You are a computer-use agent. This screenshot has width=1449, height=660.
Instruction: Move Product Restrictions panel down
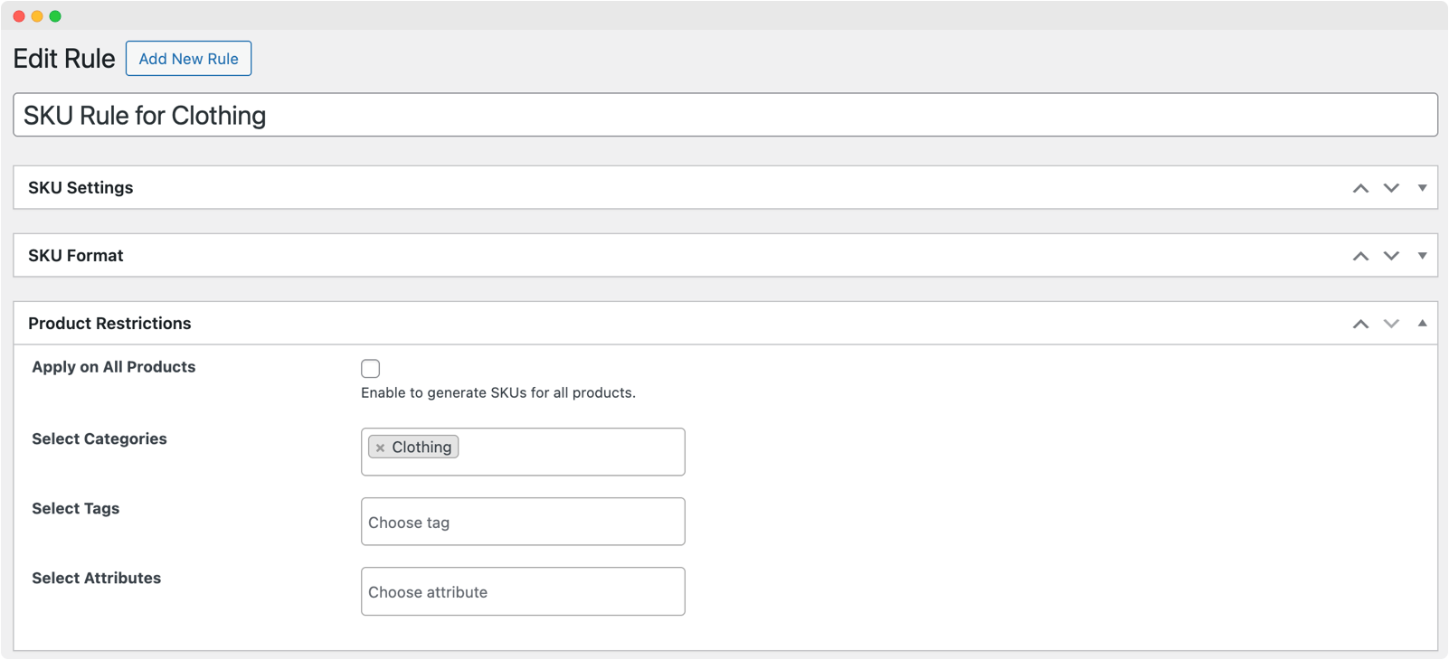point(1391,324)
